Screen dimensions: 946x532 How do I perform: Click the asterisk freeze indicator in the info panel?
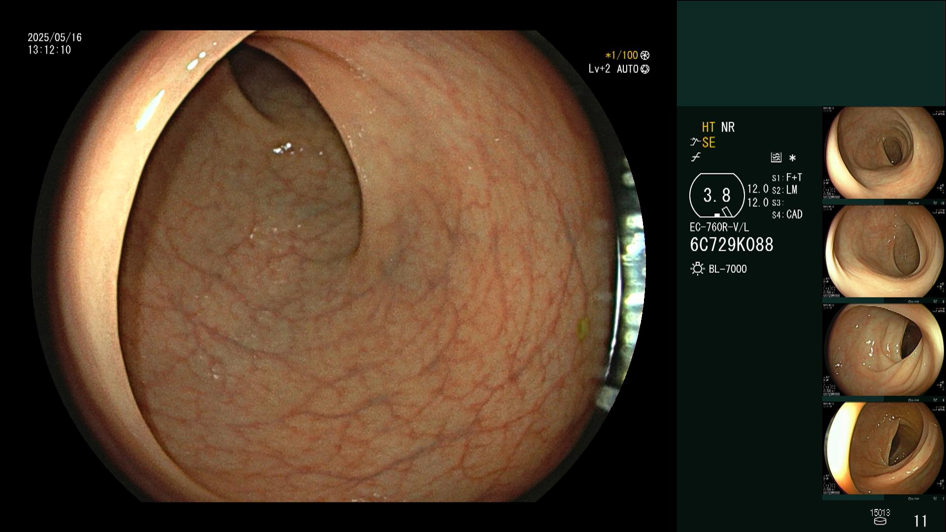(792, 158)
